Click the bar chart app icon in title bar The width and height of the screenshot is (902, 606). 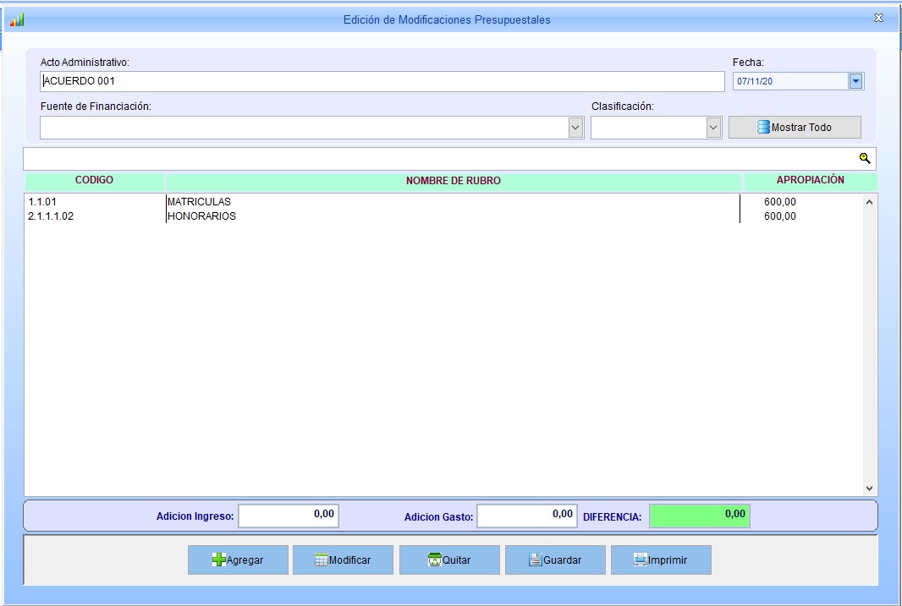click(17, 19)
